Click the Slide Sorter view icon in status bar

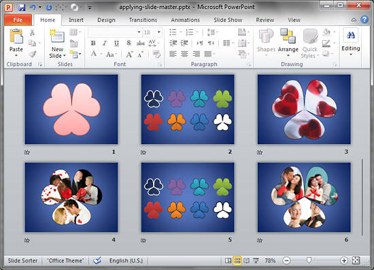(237, 260)
